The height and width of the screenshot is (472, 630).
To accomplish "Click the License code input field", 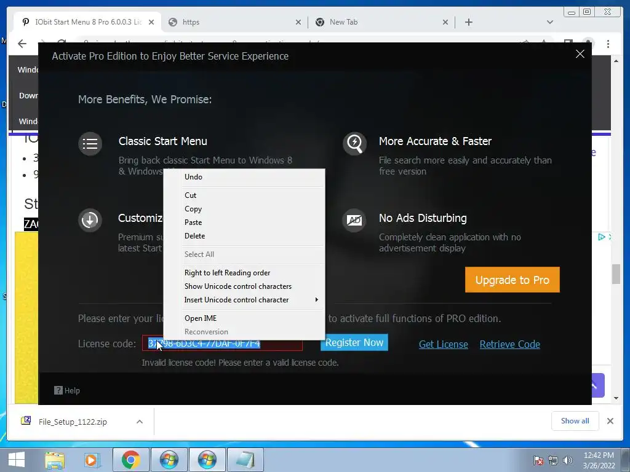I will [222, 344].
